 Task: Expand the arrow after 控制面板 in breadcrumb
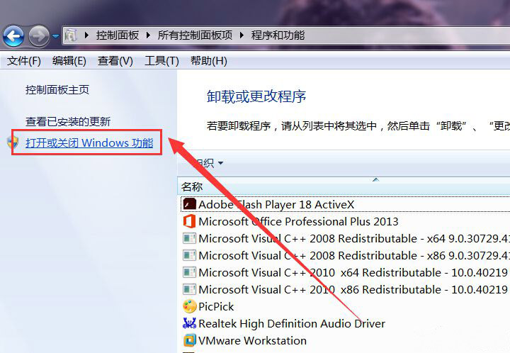[148, 35]
